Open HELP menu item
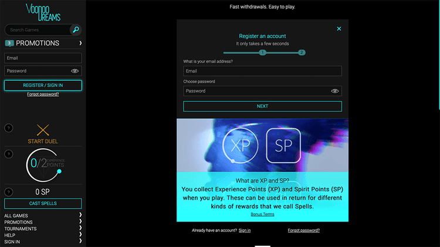440x247 pixels. [x=9, y=235]
